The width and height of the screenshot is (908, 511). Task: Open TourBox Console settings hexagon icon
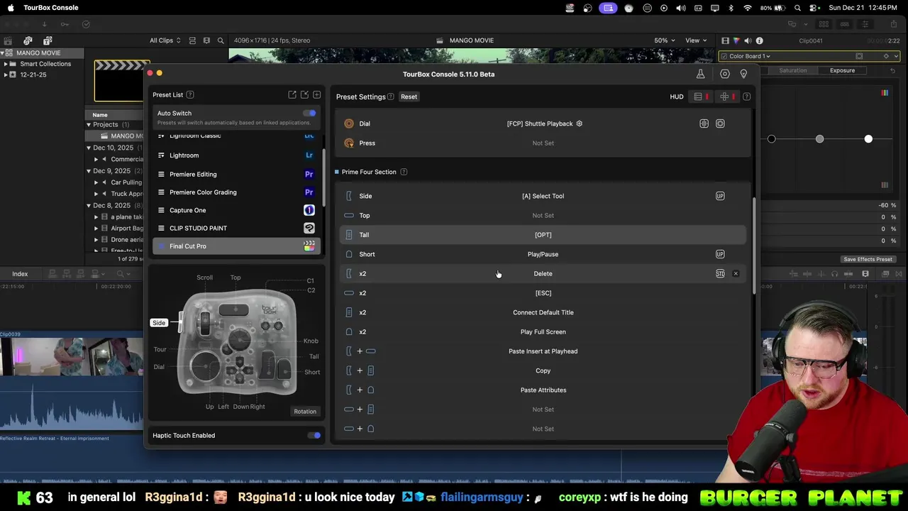(724, 74)
